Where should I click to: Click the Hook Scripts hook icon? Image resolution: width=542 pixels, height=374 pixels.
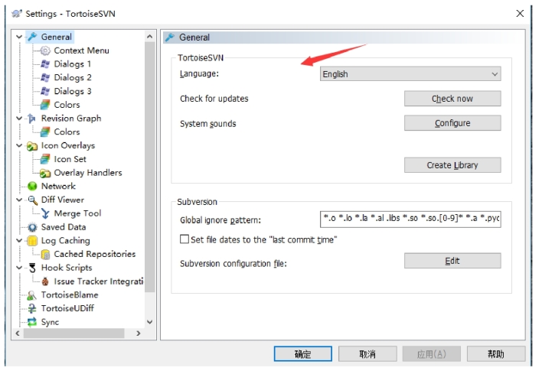[x=32, y=268]
